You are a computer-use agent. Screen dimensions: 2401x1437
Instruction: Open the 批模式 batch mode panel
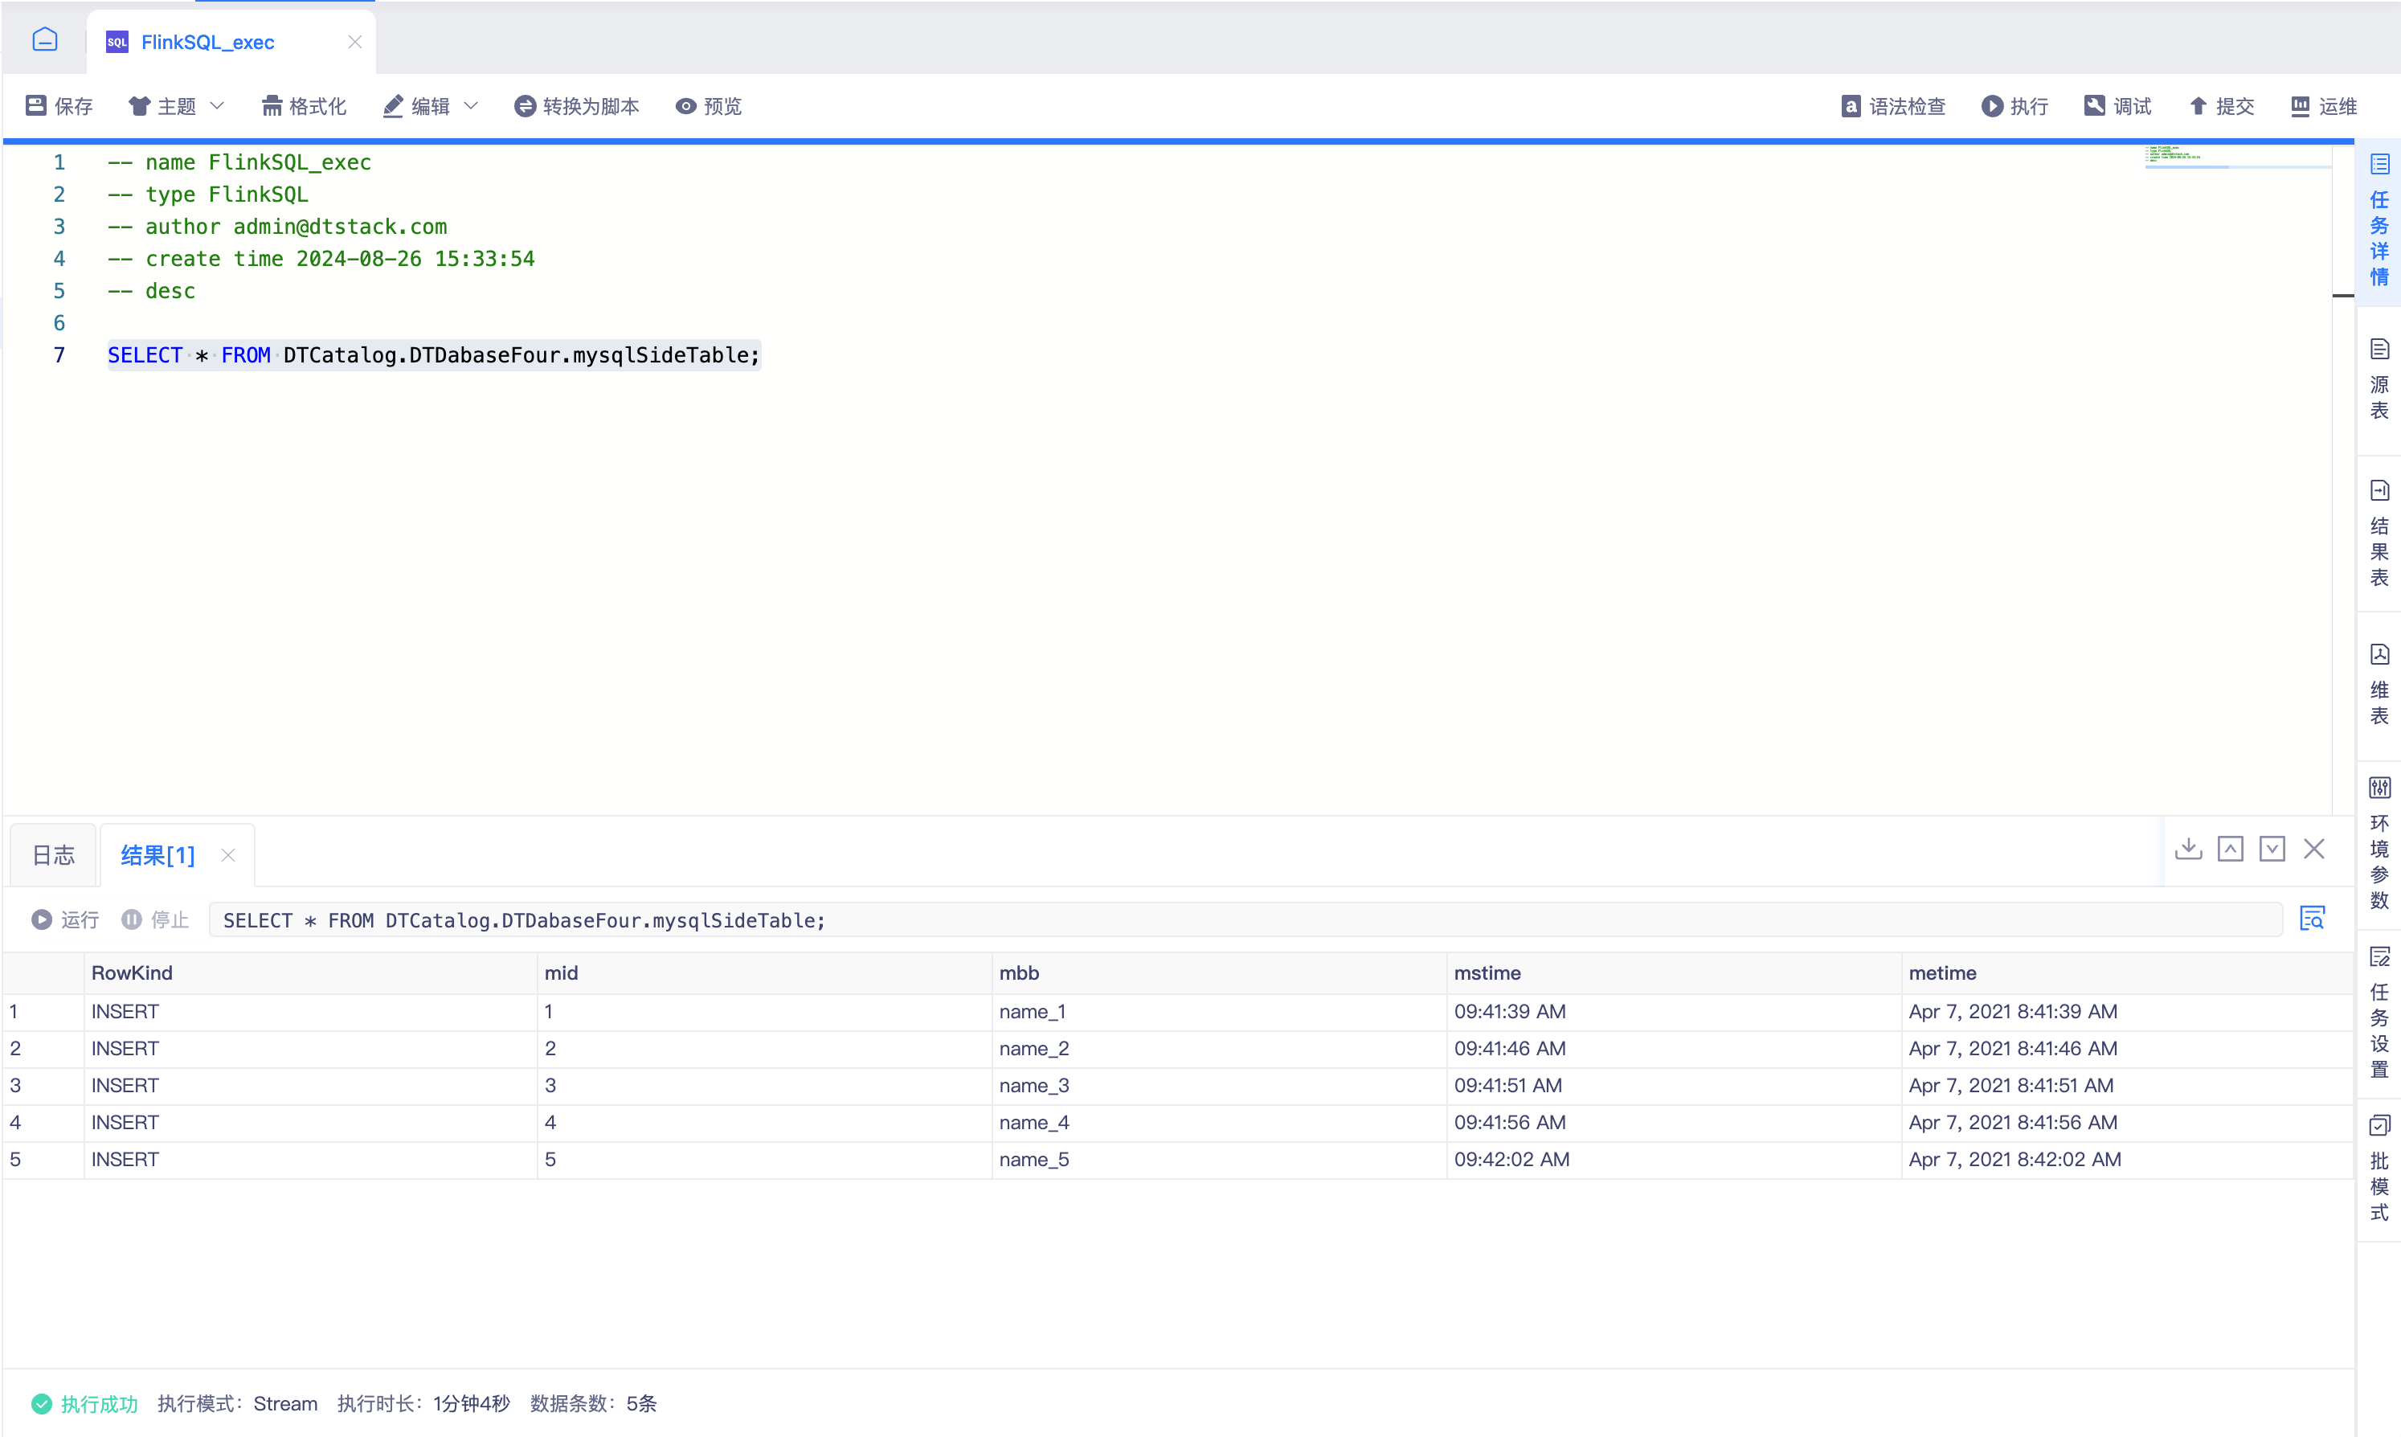[x=2379, y=1168]
